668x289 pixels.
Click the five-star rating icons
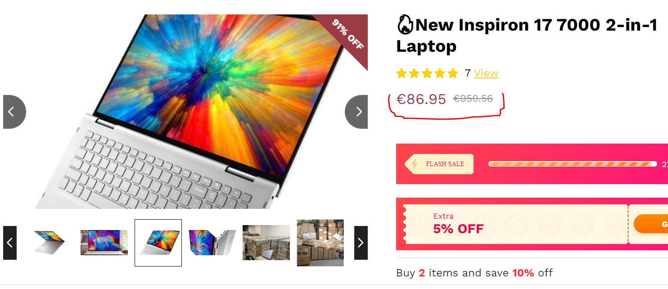pyautogui.click(x=427, y=73)
